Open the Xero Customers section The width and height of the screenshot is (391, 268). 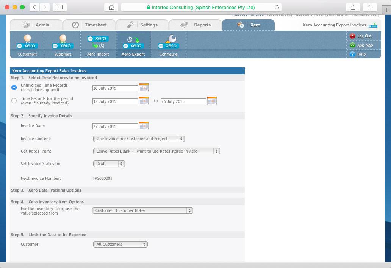click(x=27, y=45)
